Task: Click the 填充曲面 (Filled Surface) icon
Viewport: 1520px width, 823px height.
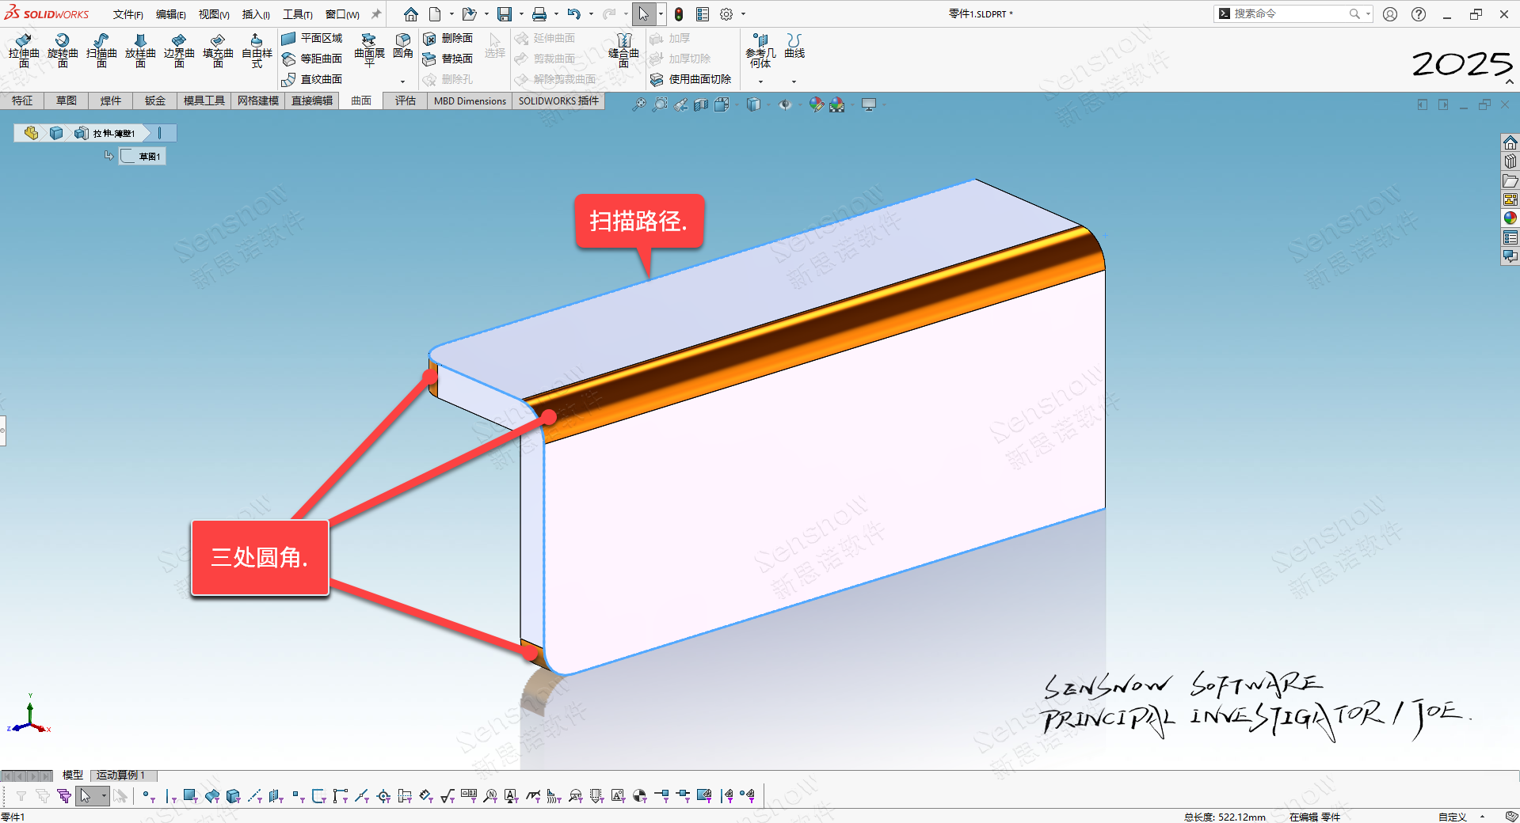Action: point(218,49)
